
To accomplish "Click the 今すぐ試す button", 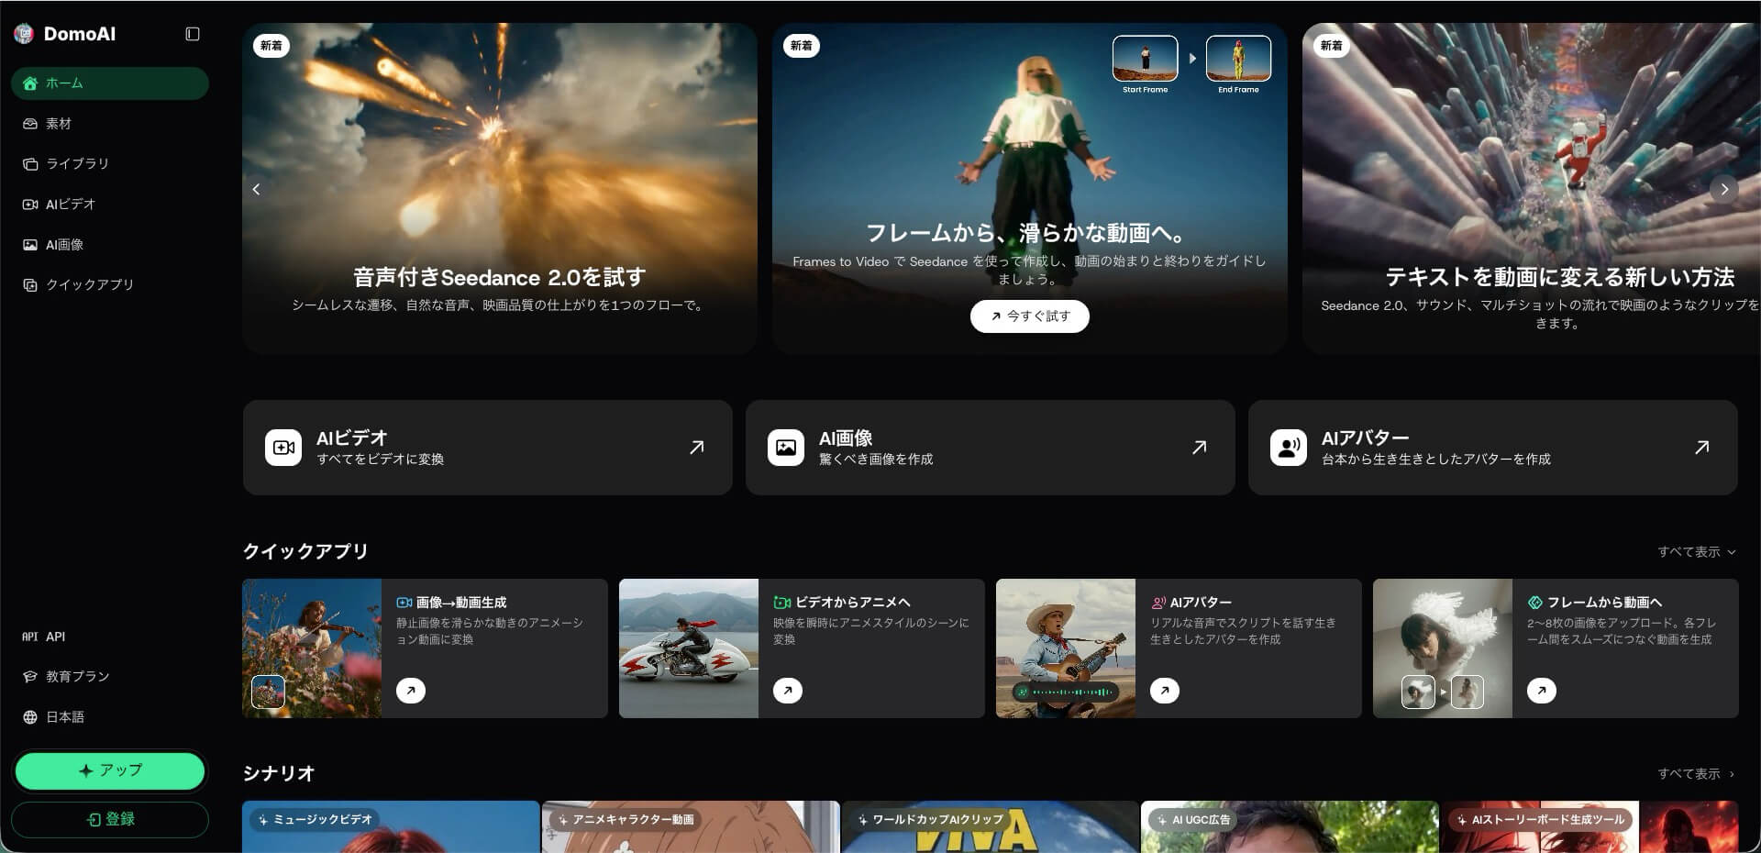I will (x=1029, y=316).
